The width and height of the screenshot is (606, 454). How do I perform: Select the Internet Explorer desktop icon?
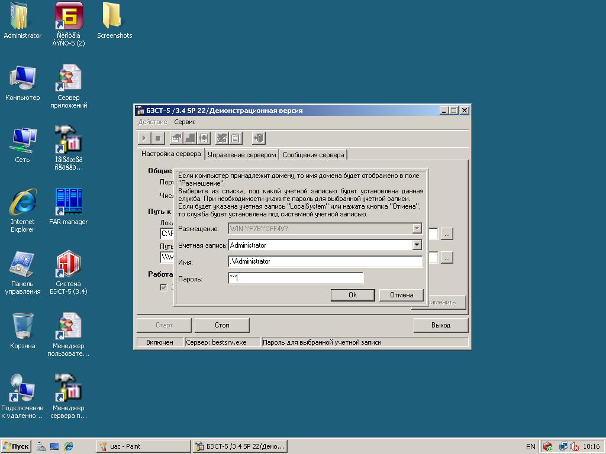pos(22,211)
